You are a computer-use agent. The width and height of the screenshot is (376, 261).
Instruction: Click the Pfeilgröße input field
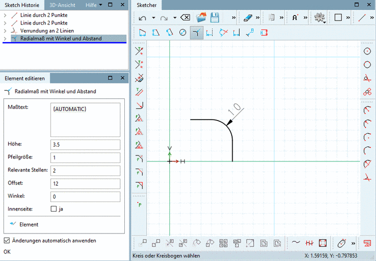(x=85, y=157)
